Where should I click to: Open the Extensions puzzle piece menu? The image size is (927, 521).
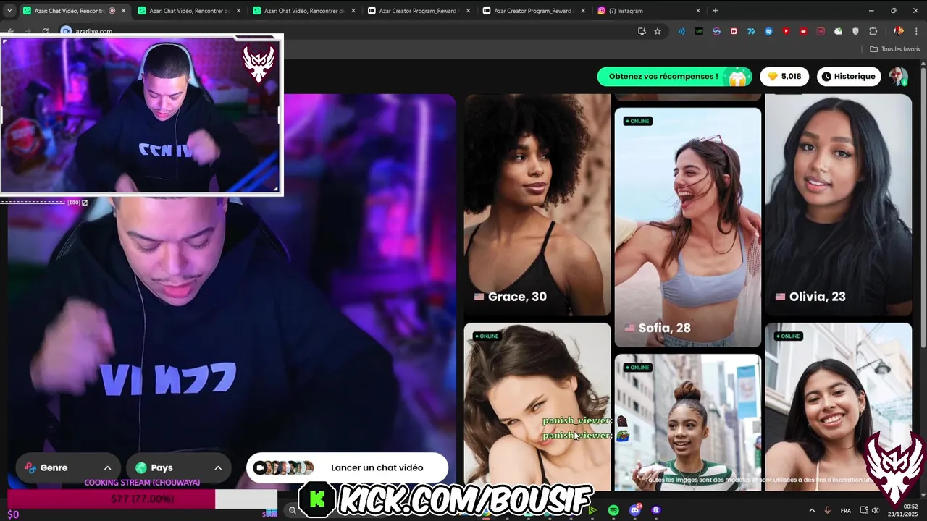coord(873,31)
